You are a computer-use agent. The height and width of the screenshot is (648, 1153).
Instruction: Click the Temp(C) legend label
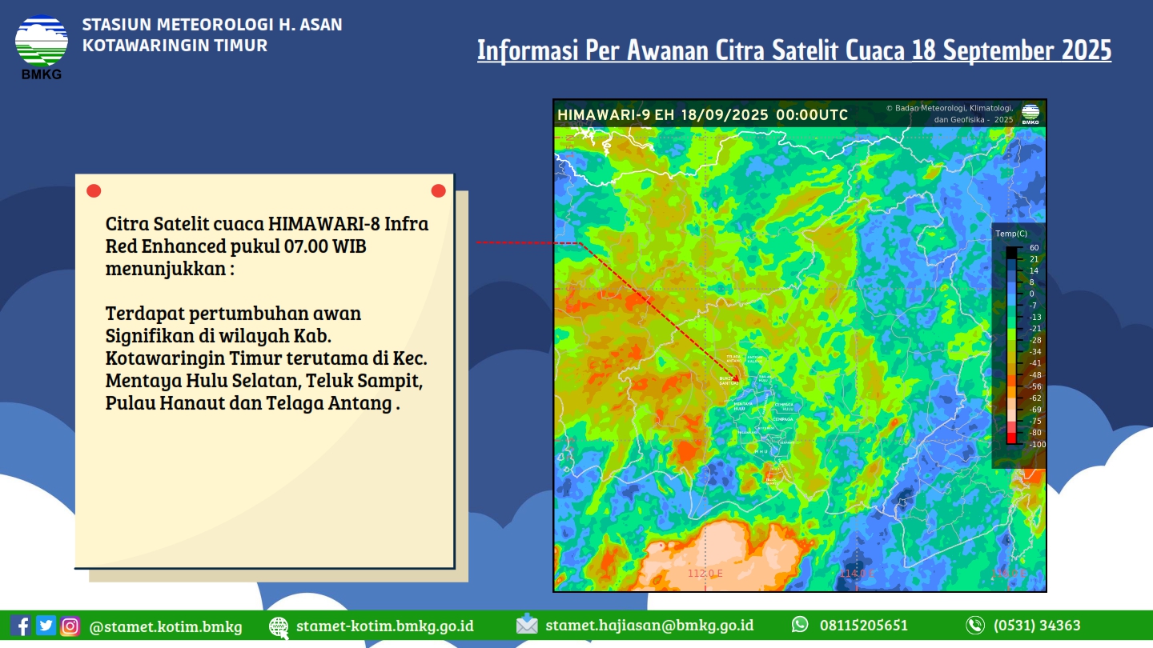1011,234
